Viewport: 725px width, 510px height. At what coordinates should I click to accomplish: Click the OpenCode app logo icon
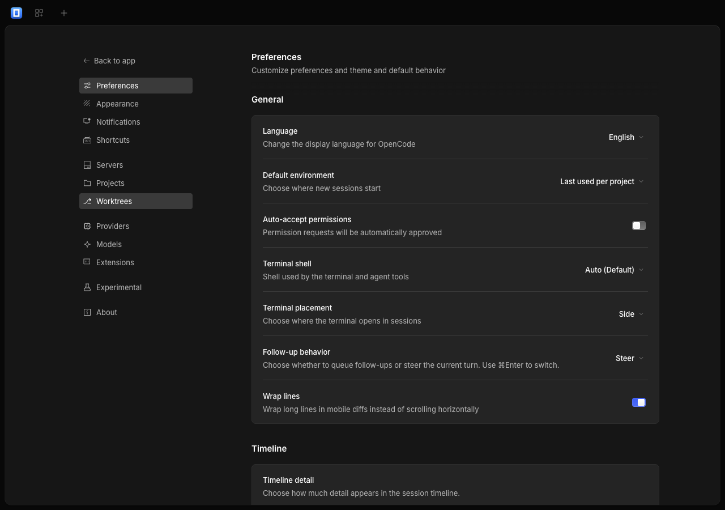click(x=16, y=12)
